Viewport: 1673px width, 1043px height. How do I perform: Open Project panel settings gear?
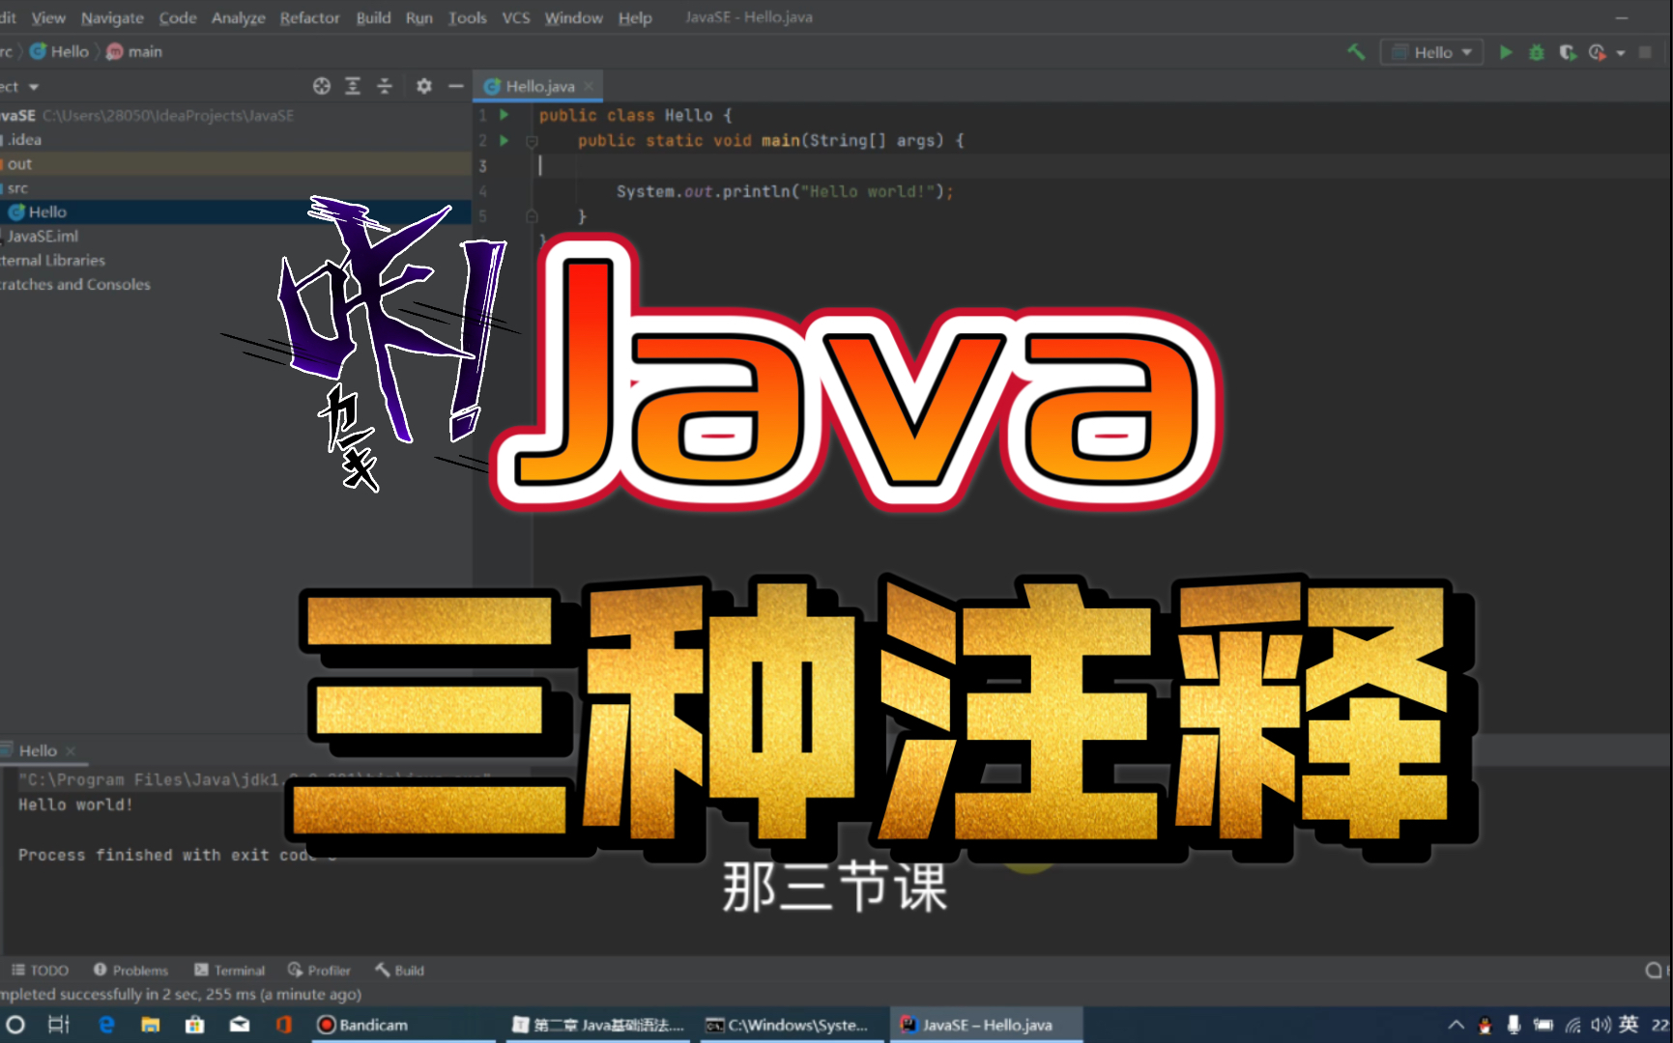(x=423, y=86)
